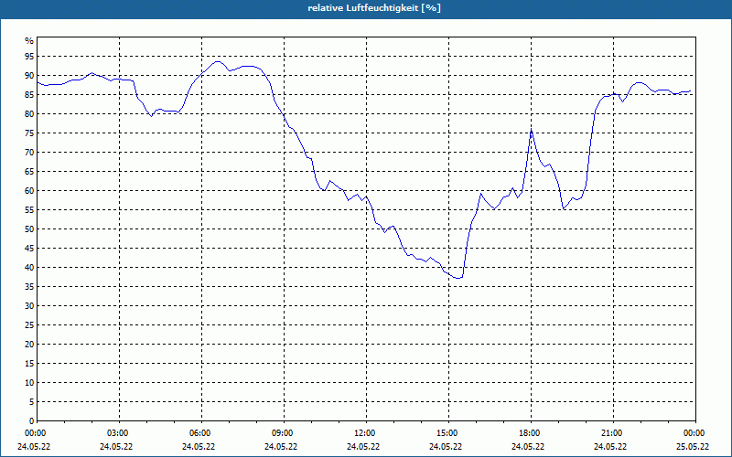The width and height of the screenshot is (732, 457).
Task: Select the 10 y-axis label
Action: (29, 383)
